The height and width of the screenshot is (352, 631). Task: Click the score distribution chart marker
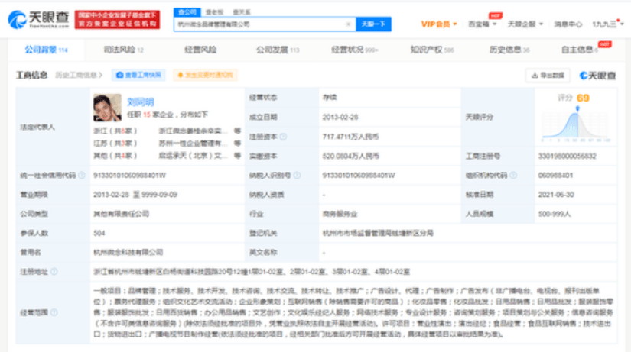tap(577, 109)
